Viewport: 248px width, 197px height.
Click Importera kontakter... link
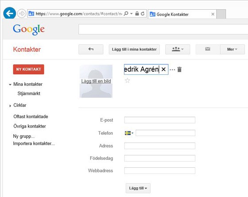(x=34, y=143)
